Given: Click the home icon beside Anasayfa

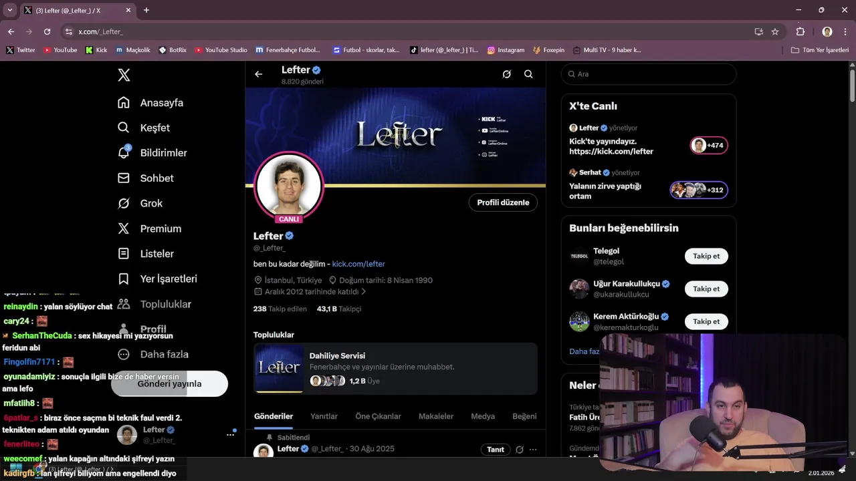Looking at the screenshot, I should point(124,102).
